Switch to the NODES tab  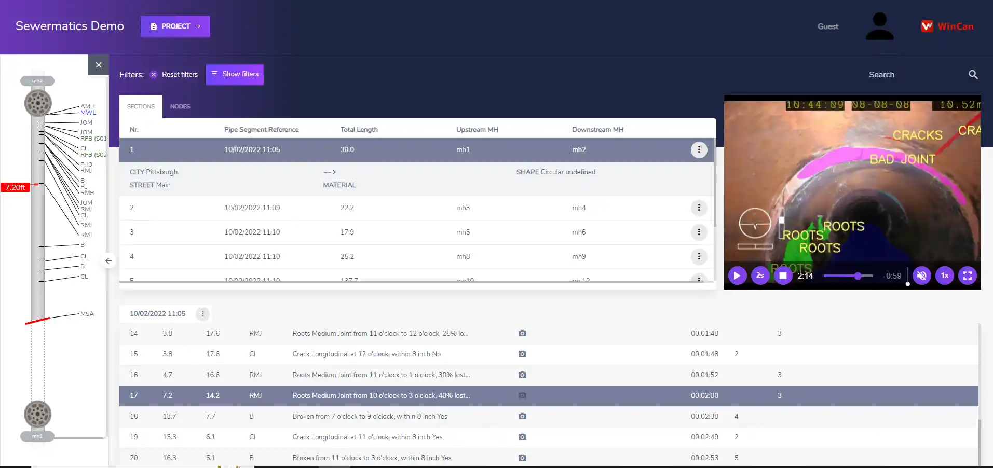coord(180,106)
